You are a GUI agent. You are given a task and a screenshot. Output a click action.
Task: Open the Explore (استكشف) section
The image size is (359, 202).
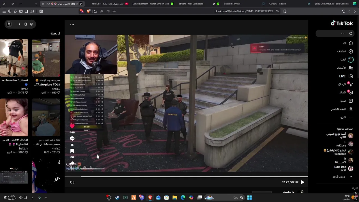(345, 51)
